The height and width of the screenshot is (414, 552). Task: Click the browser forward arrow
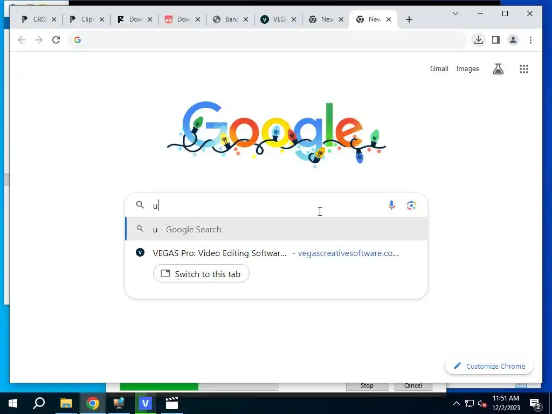[x=39, y=40]
